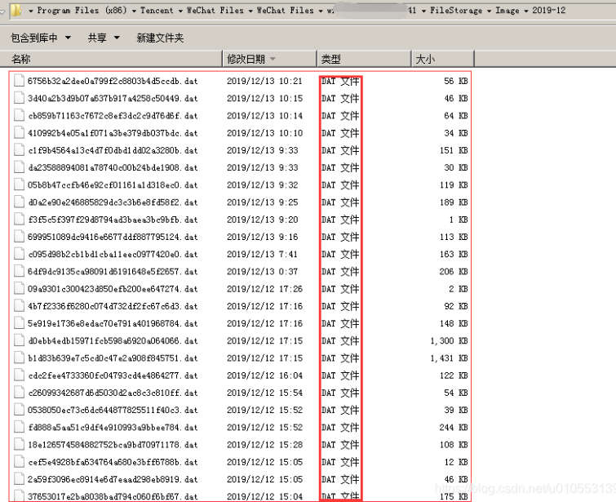Image resolution: width=616 pixels, height=502 pixels.
Task: Click DAT 文件 type of 56 KB file
Action: point(340,81)
